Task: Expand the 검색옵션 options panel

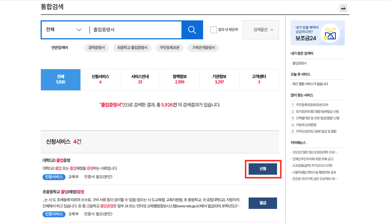Action: coord(261,30)
